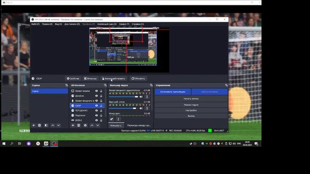
Task: Move the selected source down
Action: click(x=98, y=125)
